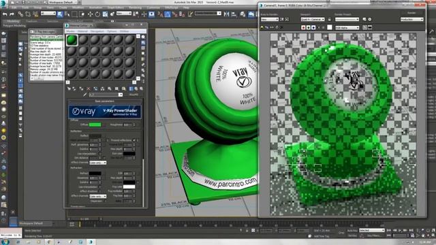Open the Reference Coordinate System dropdown

123,14
